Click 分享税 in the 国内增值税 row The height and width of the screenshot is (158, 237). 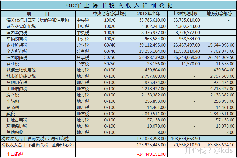[83, 58]
